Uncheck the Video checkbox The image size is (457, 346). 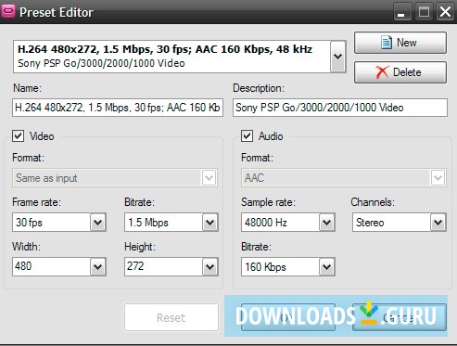tap(19, 135)
